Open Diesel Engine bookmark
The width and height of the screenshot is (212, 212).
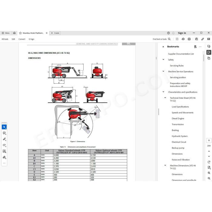point(178,118)
